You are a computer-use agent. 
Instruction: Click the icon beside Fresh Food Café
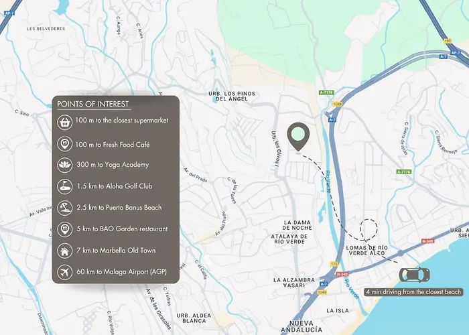tap(65, 143)
